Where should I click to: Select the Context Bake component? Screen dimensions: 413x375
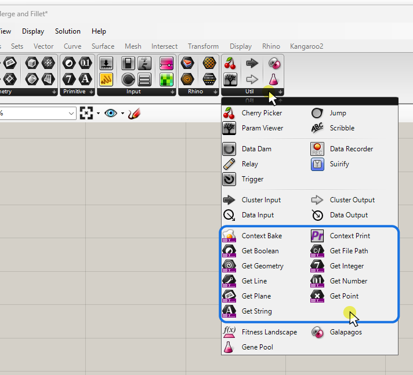click(261, 236)
